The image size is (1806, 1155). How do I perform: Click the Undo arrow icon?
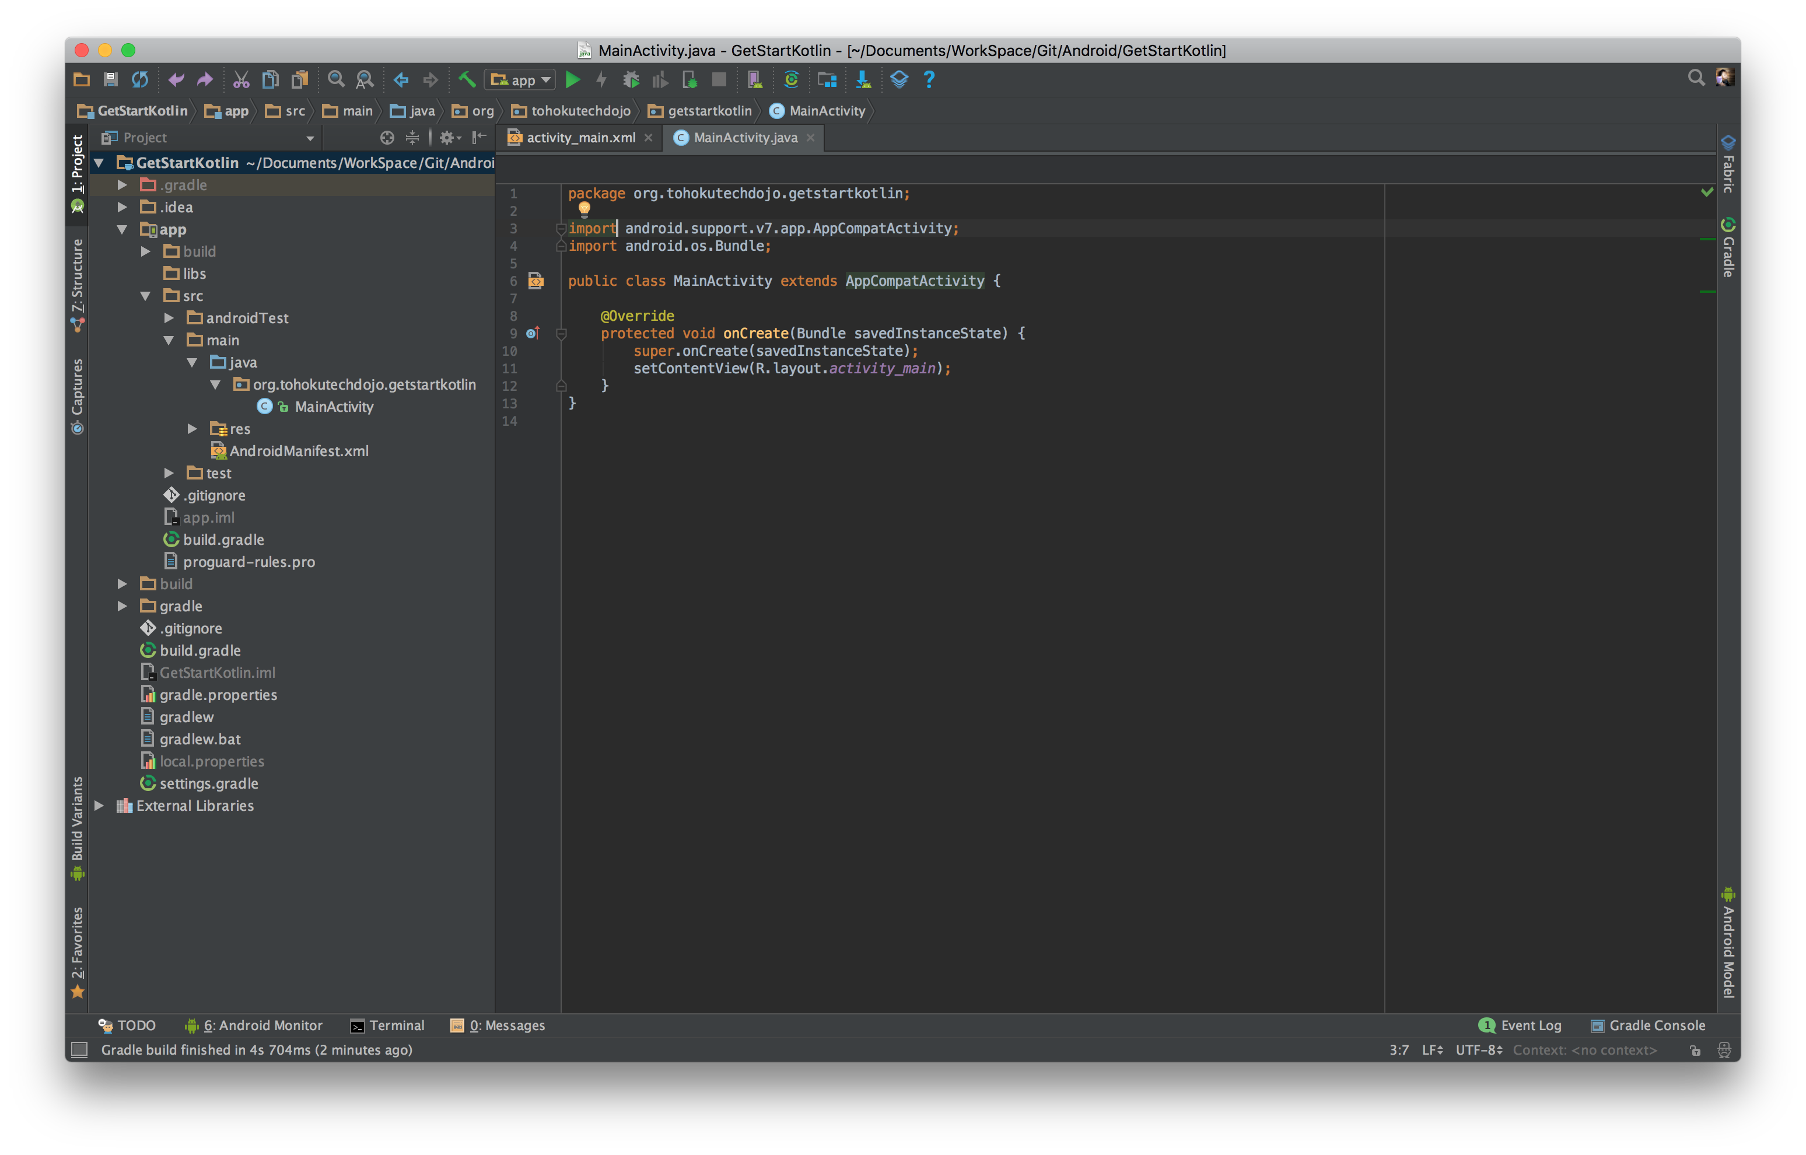[x=176, y=79]
